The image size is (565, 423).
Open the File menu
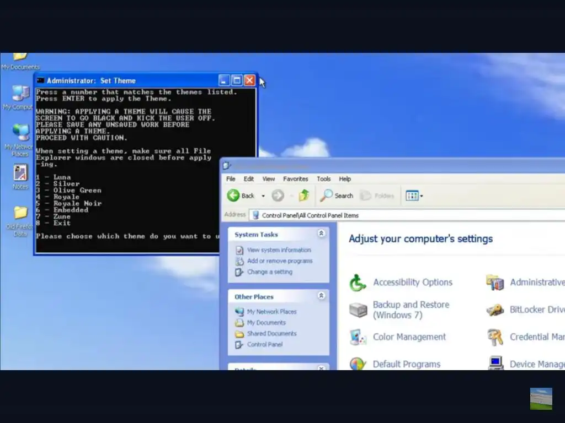point(231,179)
